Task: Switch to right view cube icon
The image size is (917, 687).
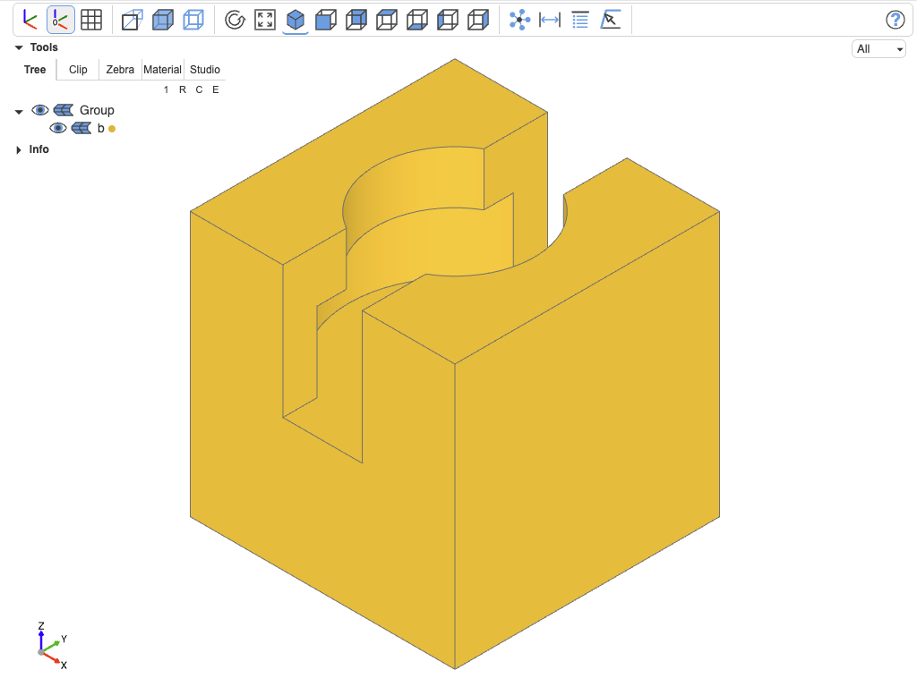Action: click(478, 20)
